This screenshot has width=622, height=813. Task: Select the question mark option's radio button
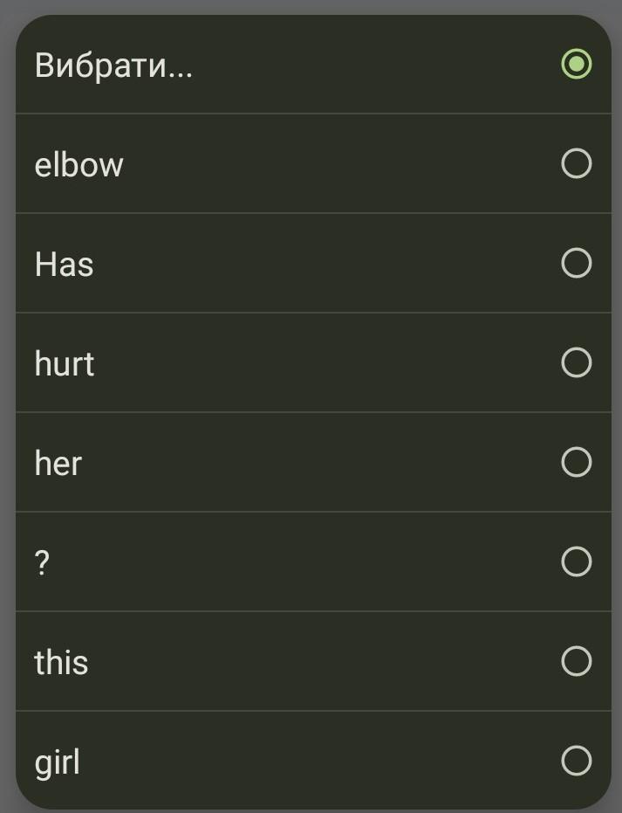coord(576,562)
